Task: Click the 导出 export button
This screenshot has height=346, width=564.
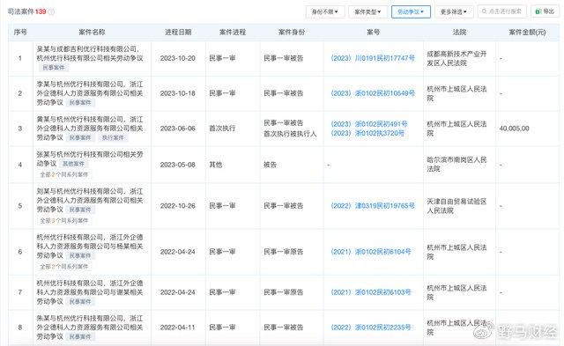Action: [x=545, y=11]
